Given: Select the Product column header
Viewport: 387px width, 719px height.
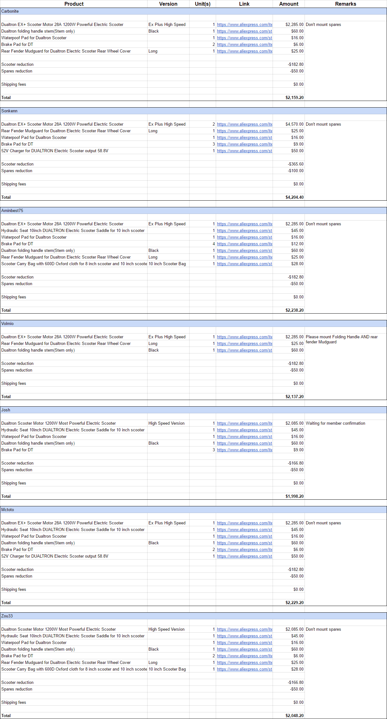Looking at the screenshot, I should point(74,4).
